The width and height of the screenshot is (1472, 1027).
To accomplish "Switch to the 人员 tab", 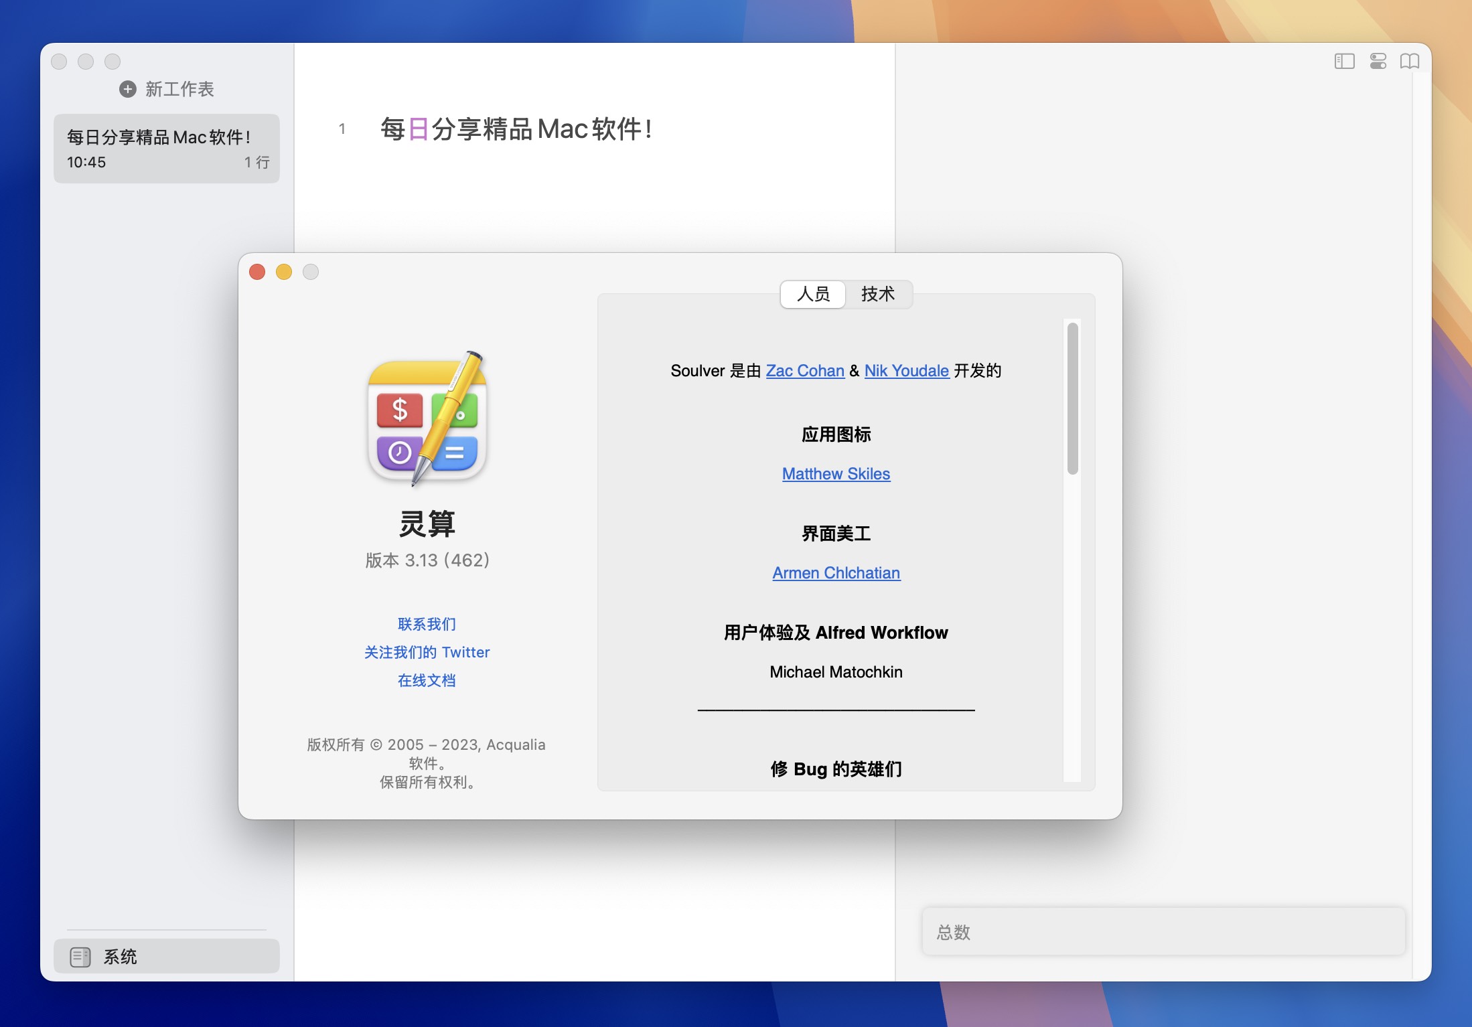I will (x=813, y=294).
